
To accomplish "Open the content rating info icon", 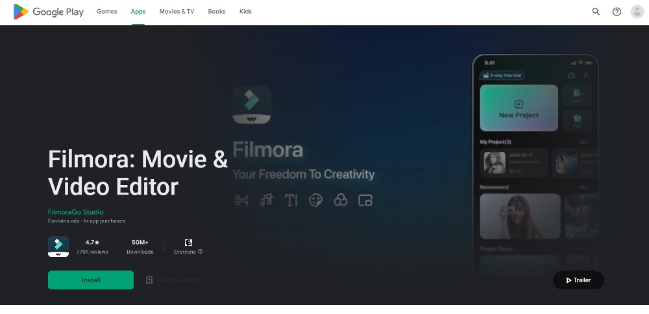I will [x=201, y=252].
